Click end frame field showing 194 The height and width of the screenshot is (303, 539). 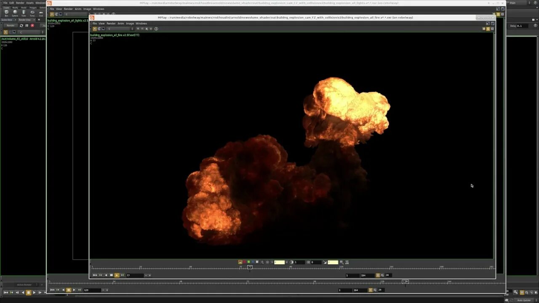(367, 275)
